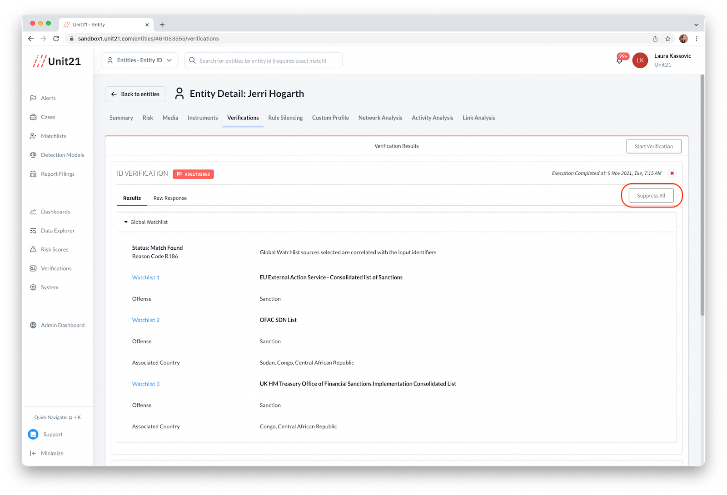Click 'EU External Action Service' sanctions entry
The height and width of the screenshot is (495, 727).
[x=331, y=277]
